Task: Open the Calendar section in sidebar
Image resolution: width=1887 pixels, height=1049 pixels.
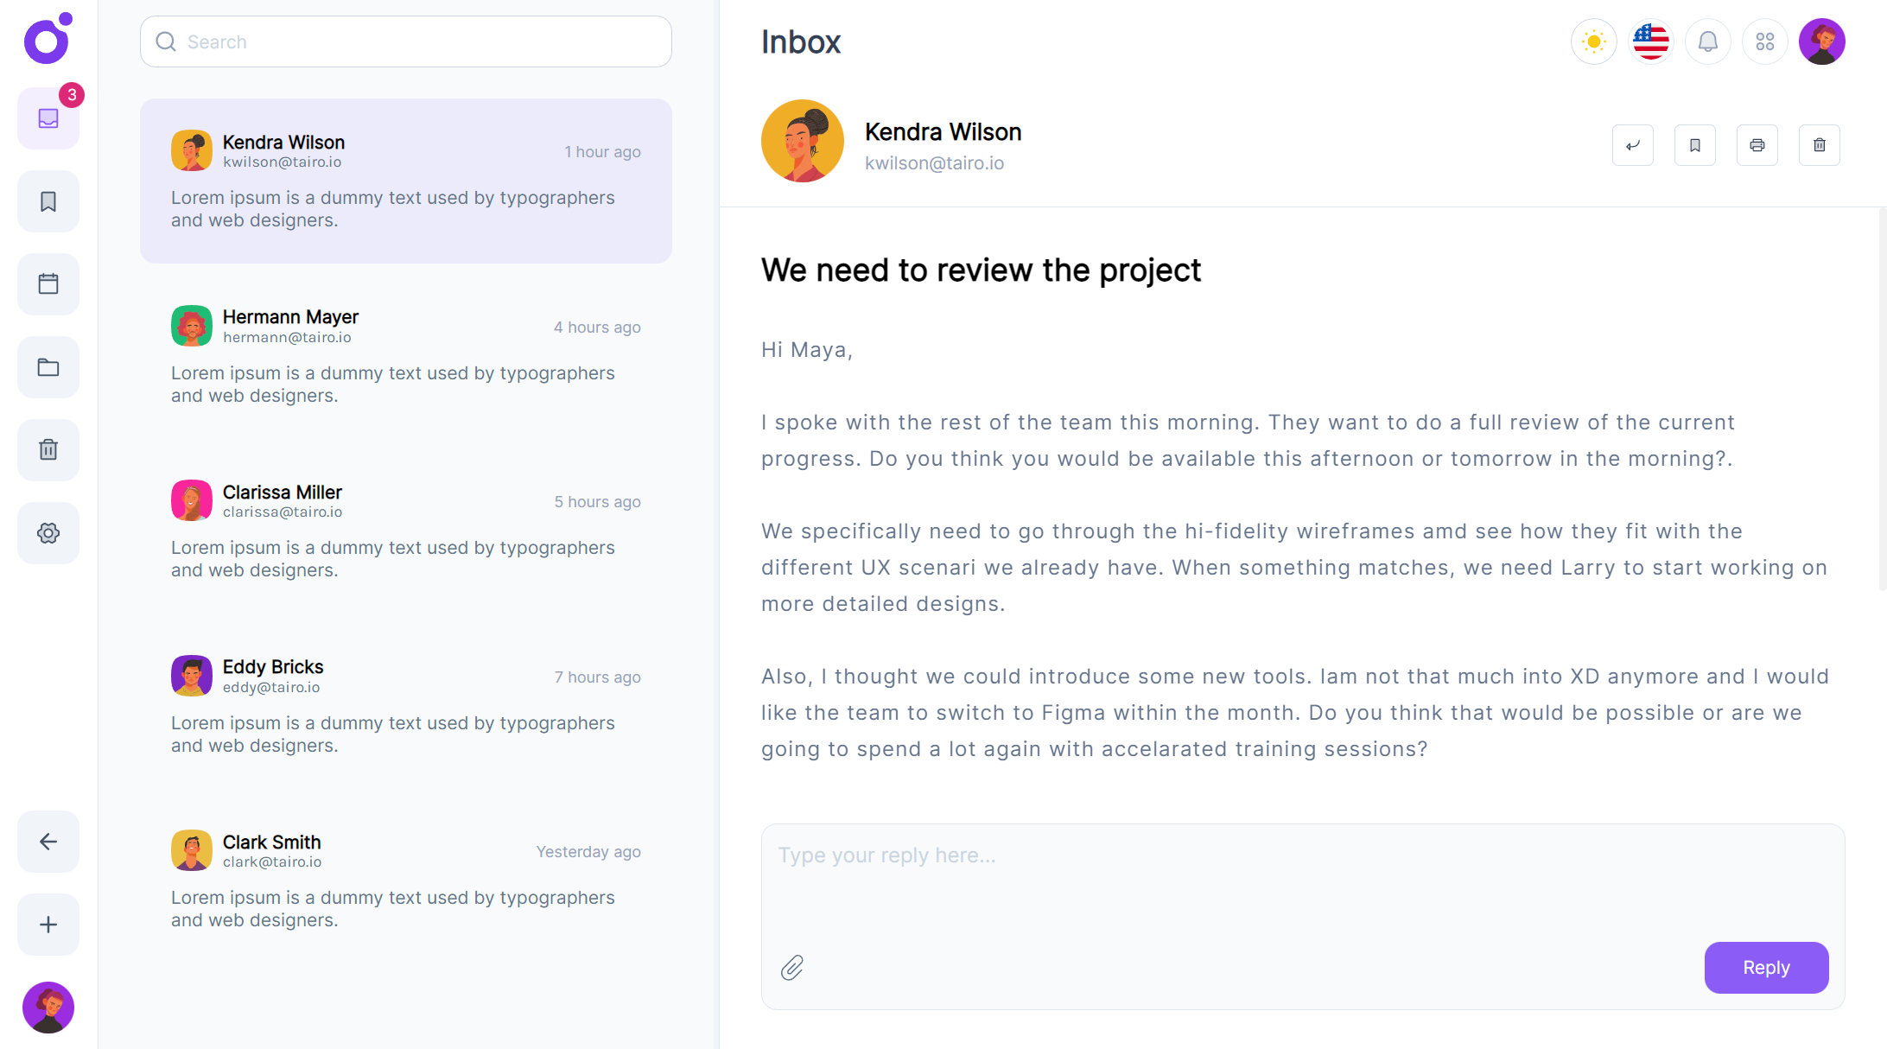Action: pyautogui.click(x=48, y=283)
